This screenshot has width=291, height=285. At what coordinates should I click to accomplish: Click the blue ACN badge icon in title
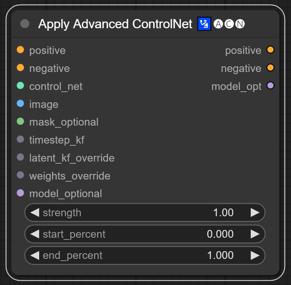pyautogui.click(x=204, y=24)
